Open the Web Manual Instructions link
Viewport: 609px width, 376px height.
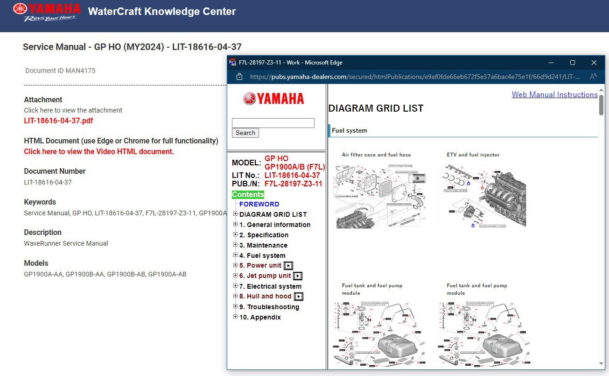click(554, 94)
